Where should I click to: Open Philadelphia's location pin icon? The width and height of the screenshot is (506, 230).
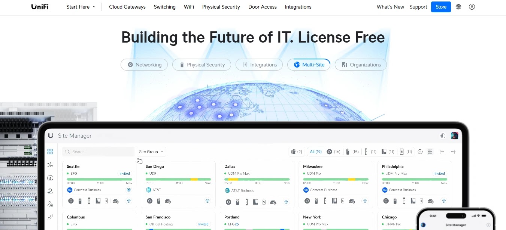point(444,201)
